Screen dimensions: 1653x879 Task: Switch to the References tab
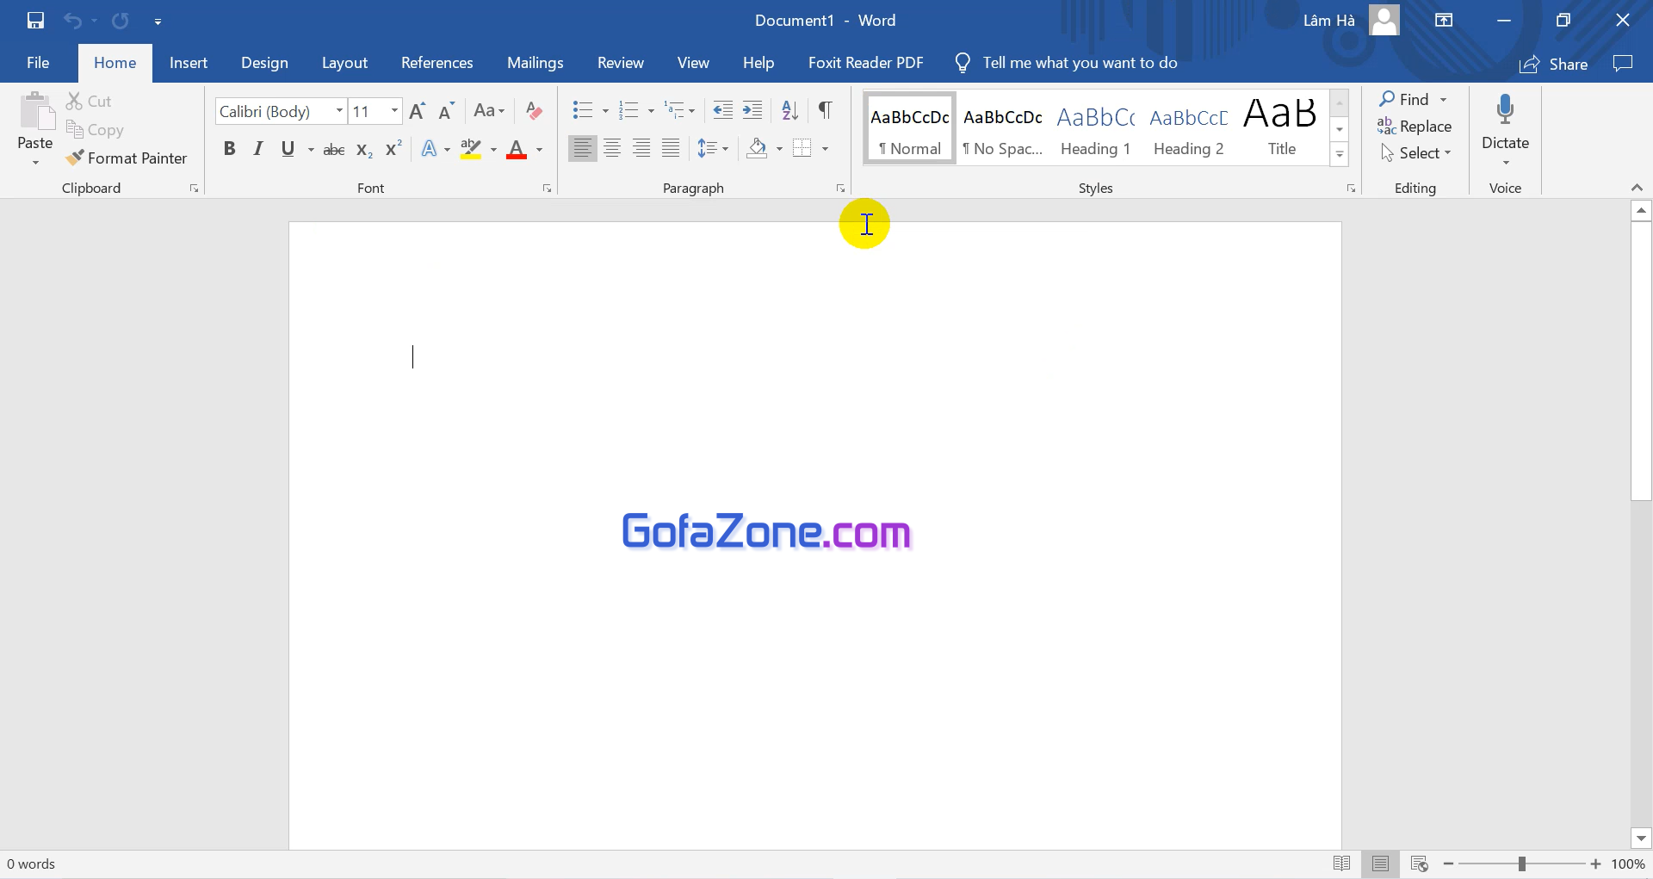pos(437,63)
